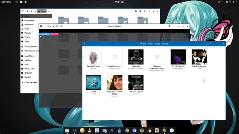The width and height of the screenshot is (239, 134).
Task: Open the Files window kebab menu
Action: [145, 11]
